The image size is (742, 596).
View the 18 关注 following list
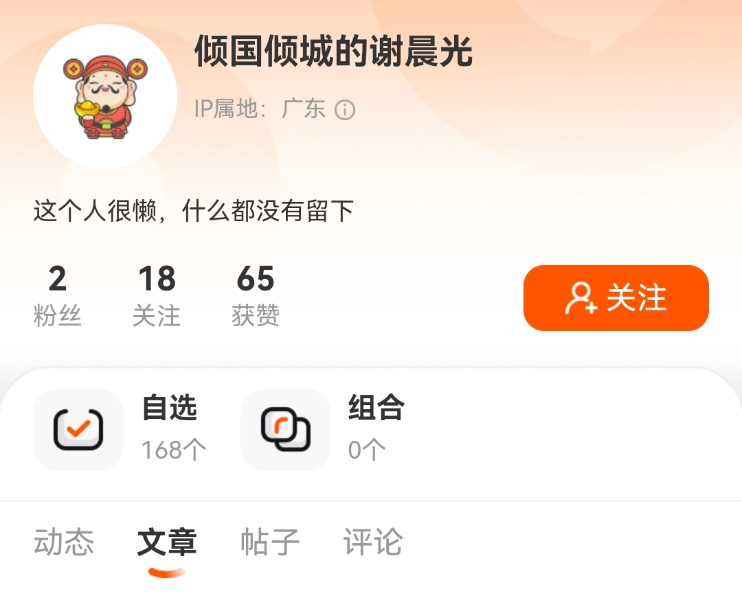(157, 296)
